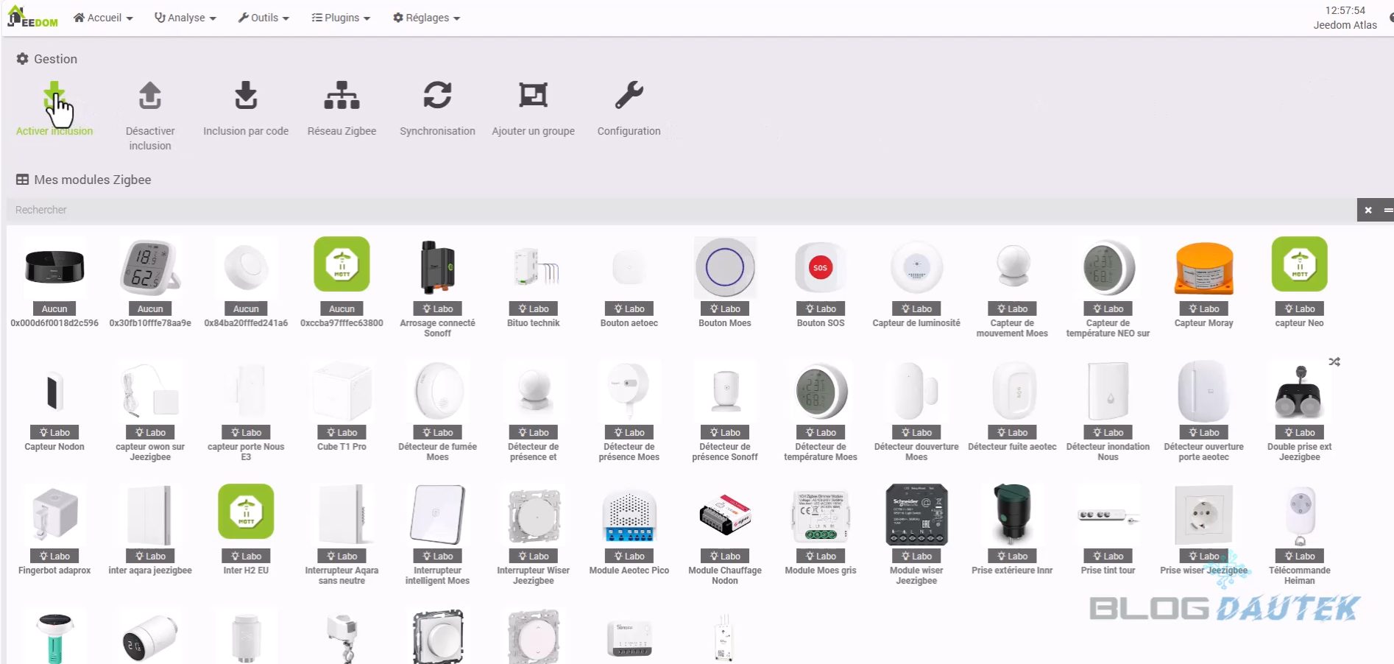Click the Activer inclusion icon
The image size is (1394, 664).
[x=54, y=97]
